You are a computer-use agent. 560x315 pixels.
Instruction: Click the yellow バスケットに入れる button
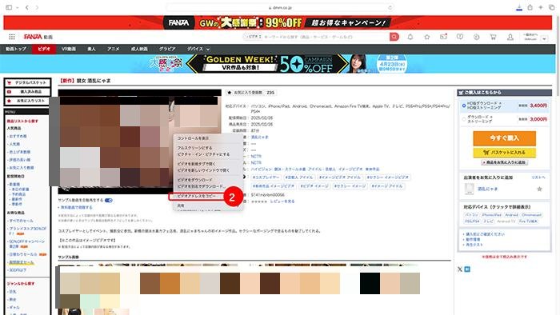pos(504,153)
